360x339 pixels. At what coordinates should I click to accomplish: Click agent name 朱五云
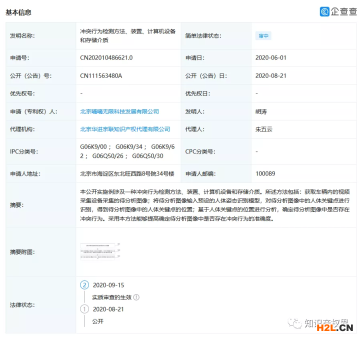coord(264,129)
